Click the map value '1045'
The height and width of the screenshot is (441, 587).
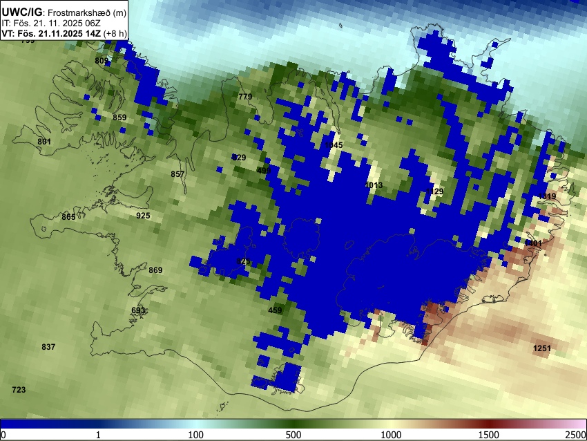pos(334,145)
